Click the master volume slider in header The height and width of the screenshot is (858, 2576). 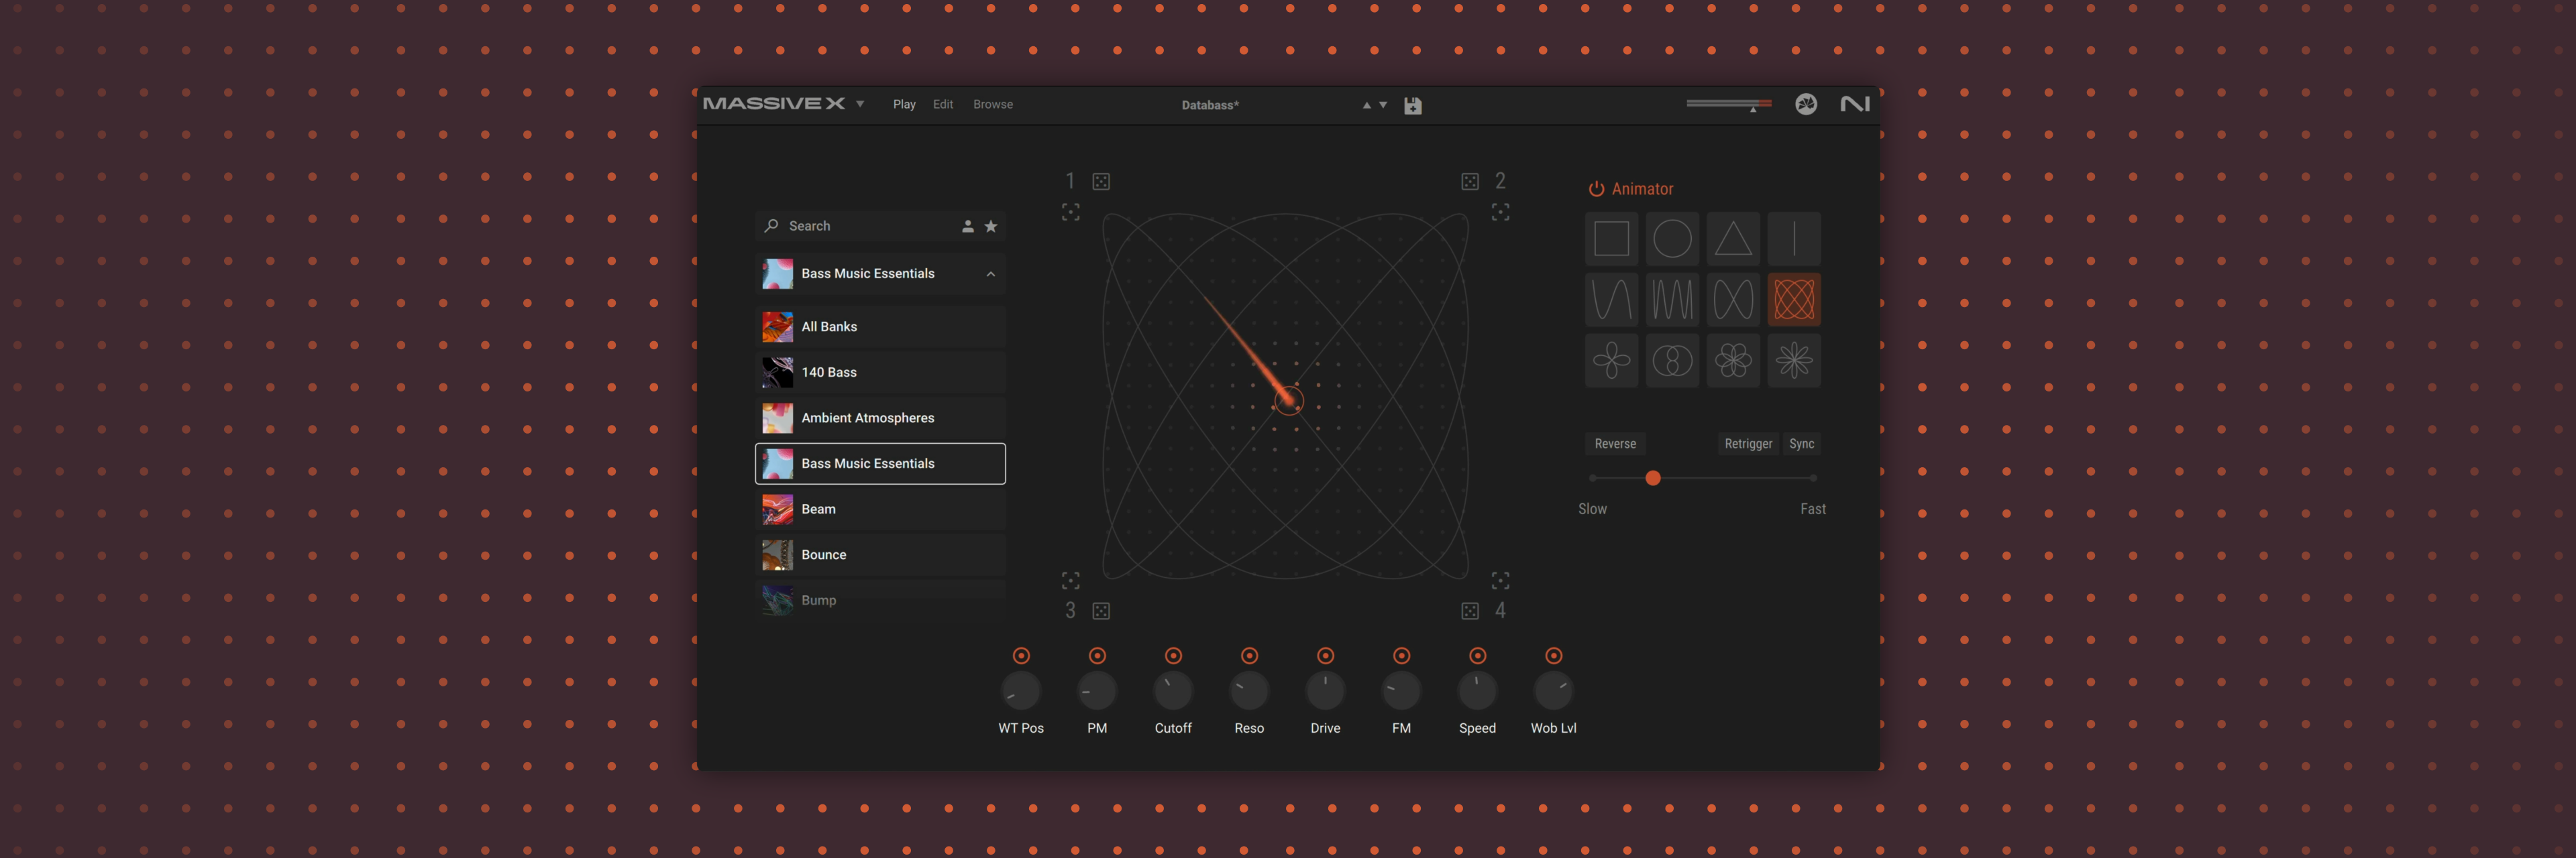pyautogui.click(x=1729, y=103)
